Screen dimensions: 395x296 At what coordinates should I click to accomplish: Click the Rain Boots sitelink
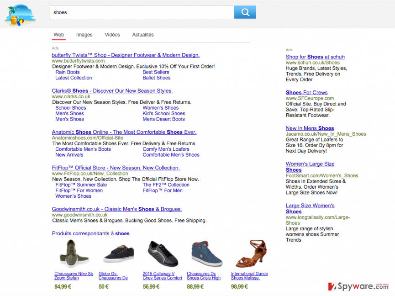68,72
